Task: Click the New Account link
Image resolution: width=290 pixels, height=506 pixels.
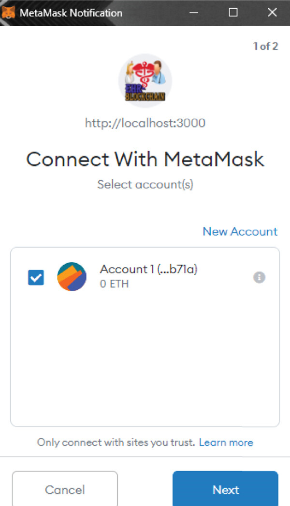Action: point(240,231)
